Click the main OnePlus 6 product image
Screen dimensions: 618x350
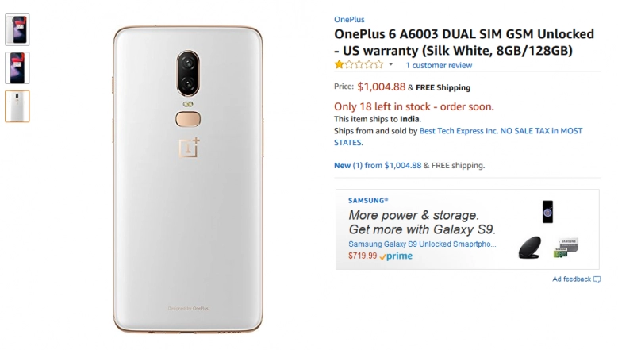point(188,179)
